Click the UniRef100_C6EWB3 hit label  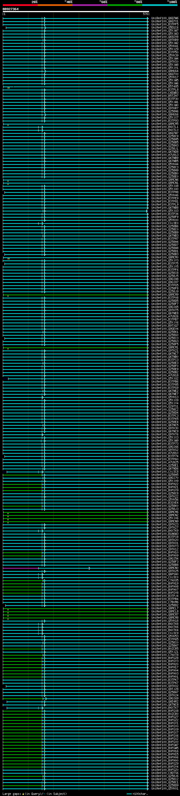165,93
